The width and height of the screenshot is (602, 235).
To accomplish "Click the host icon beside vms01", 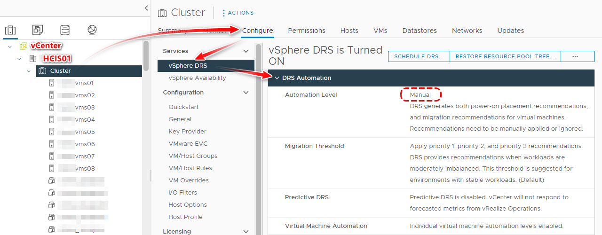I will coord(52,83).
